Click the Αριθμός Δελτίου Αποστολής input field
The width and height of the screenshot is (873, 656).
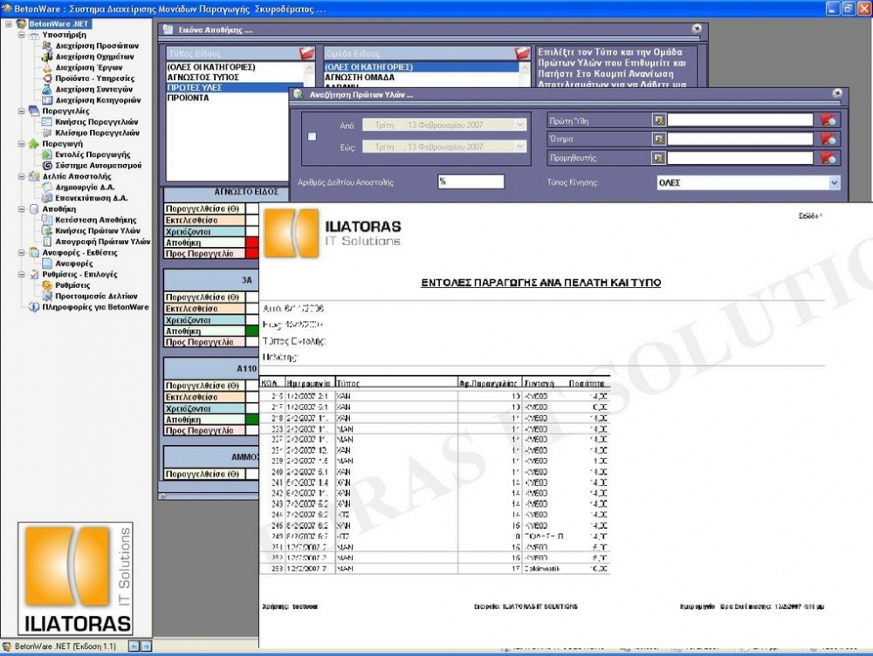471,182
